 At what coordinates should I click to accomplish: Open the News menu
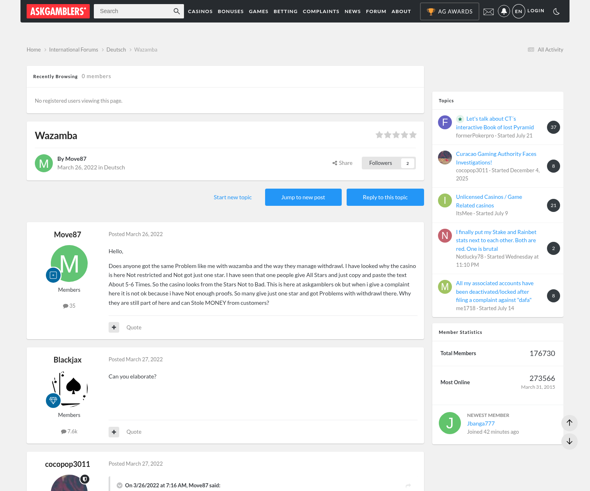(353, 11)
